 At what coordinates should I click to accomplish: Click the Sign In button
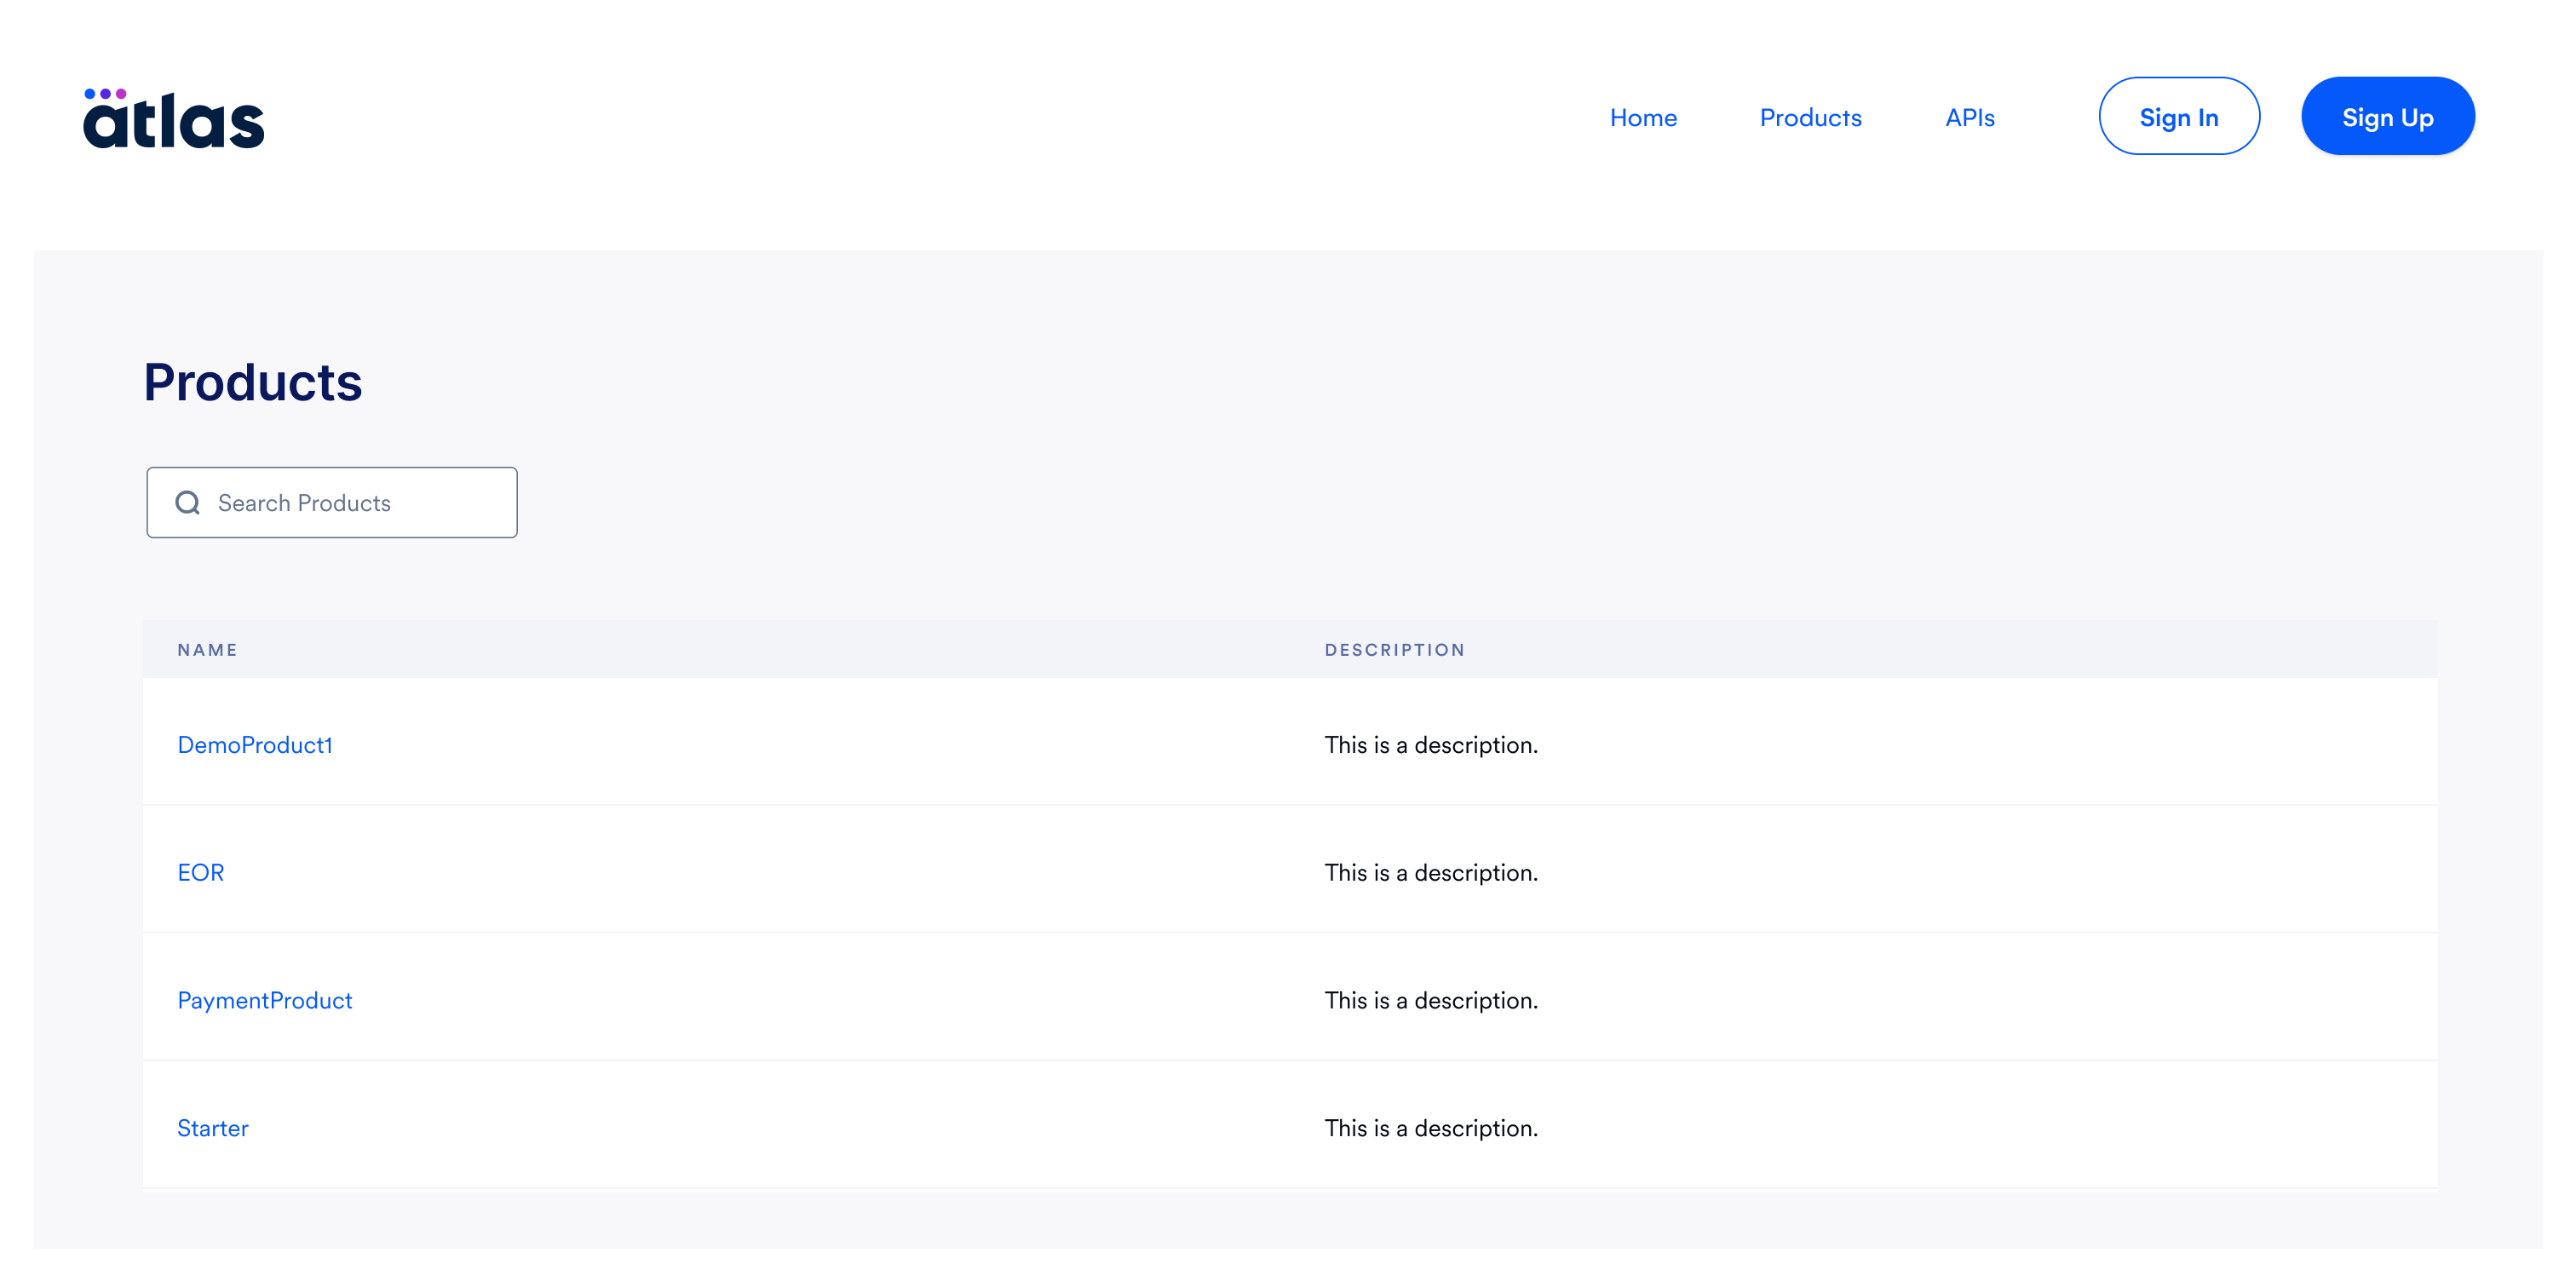click(2178, 117)
